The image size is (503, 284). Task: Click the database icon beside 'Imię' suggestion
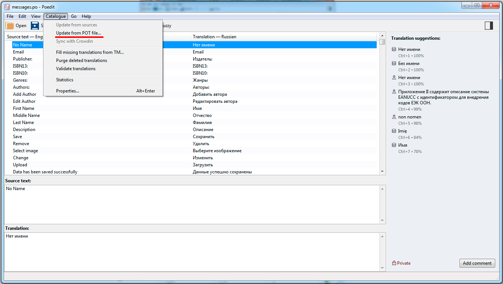pyautogui.click(x=394, y=131)
